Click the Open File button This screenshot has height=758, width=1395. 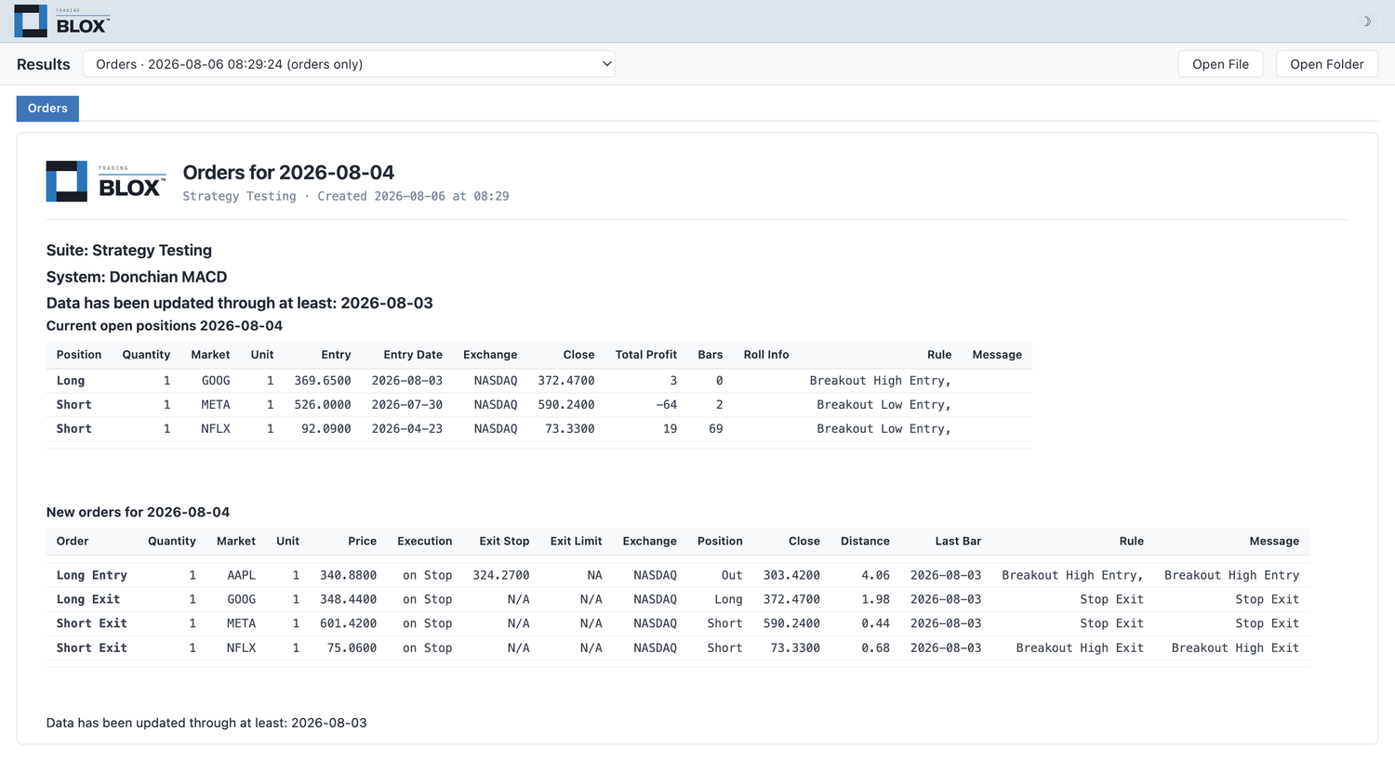tap(1220, 64)
